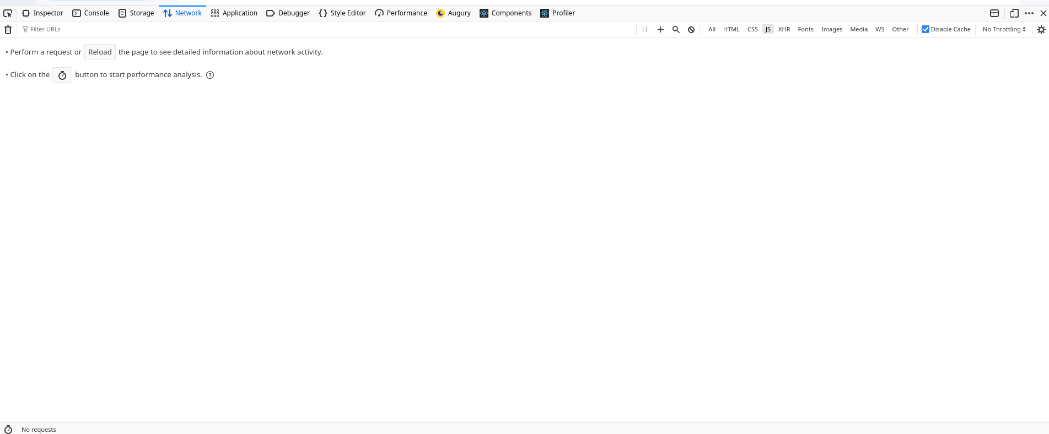The width and height of the screenshot is (1049, 434).
Task: Open the network search magnifier icon
Action: [x=676, y=30]
